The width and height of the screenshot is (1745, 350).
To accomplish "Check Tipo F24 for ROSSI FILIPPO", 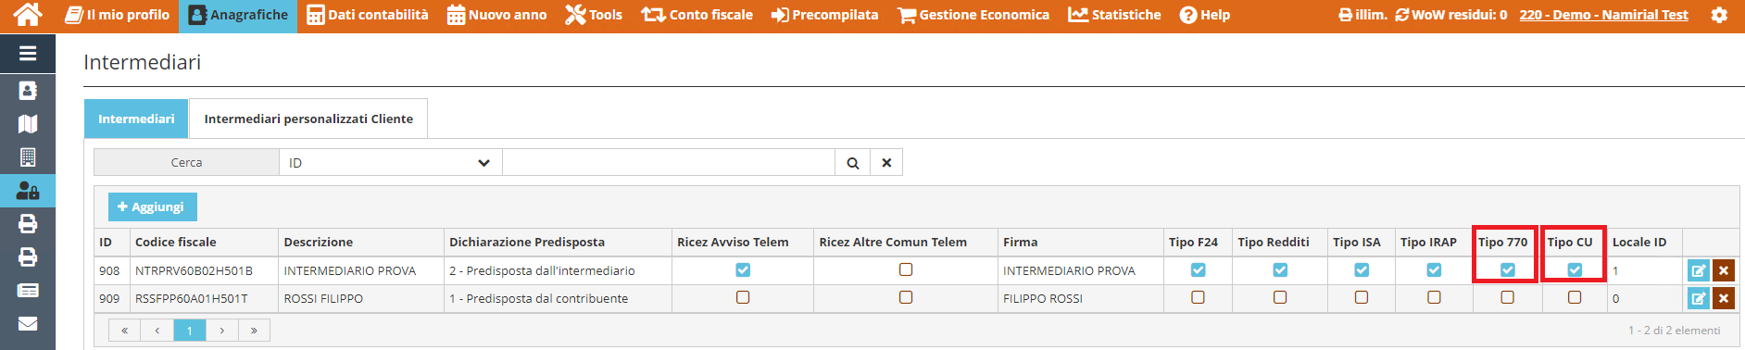I will tap(1198, 297).
